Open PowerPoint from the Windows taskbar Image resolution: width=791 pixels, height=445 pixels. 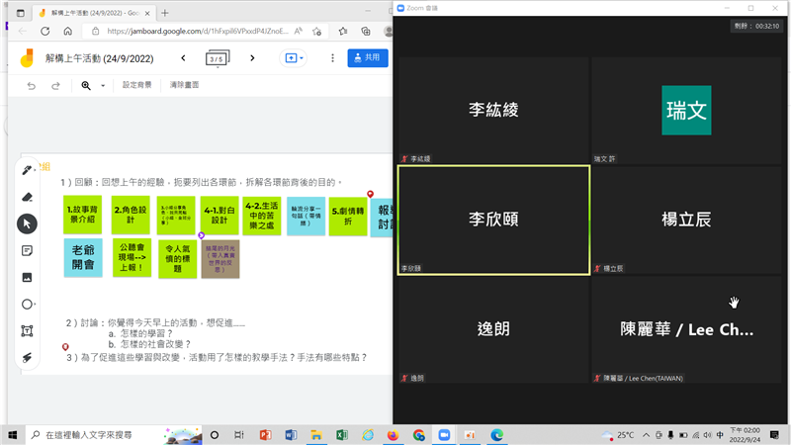click(x=265, y=434)
